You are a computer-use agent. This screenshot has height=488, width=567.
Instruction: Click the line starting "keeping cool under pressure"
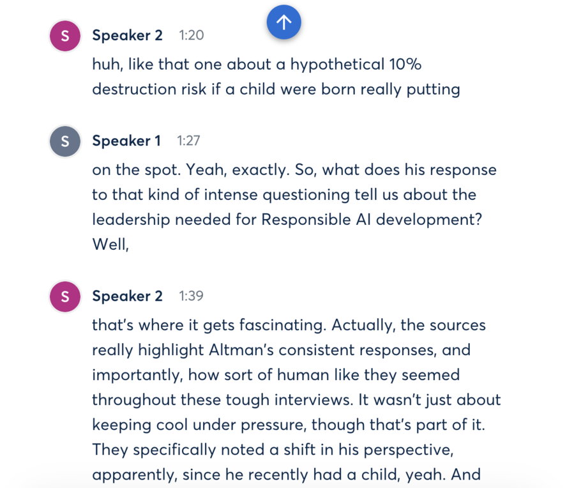[x=289, y=424]
